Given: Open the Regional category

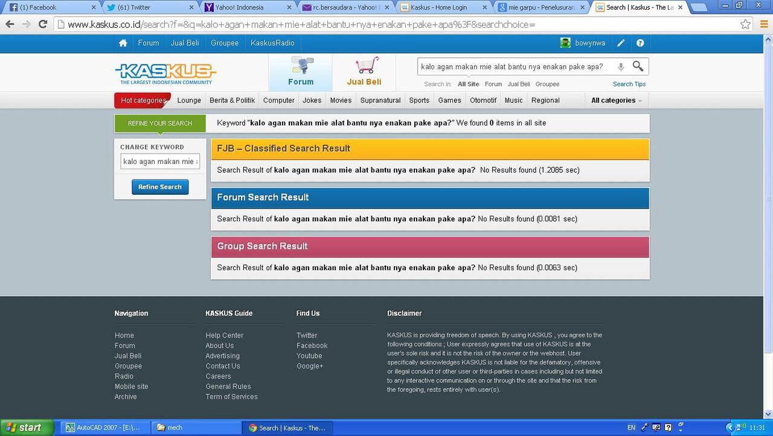Looking at the screenshot, I should [x=545, y=101].
